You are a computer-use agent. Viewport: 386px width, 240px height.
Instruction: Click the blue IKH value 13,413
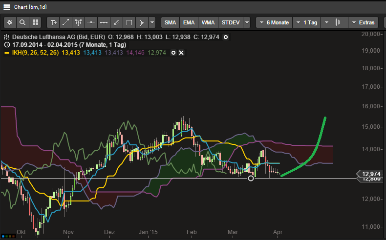point(92,53)
